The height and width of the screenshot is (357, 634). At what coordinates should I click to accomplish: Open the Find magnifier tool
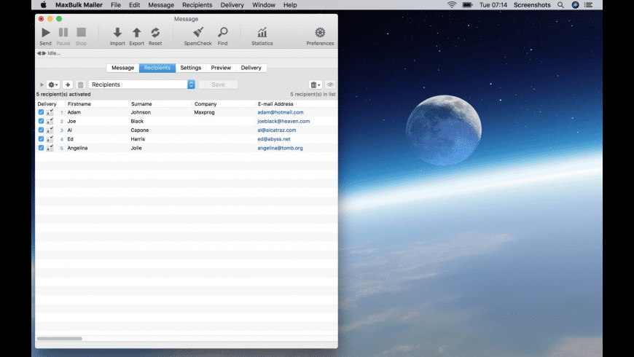pyautogui.click(x=222, y=33)
